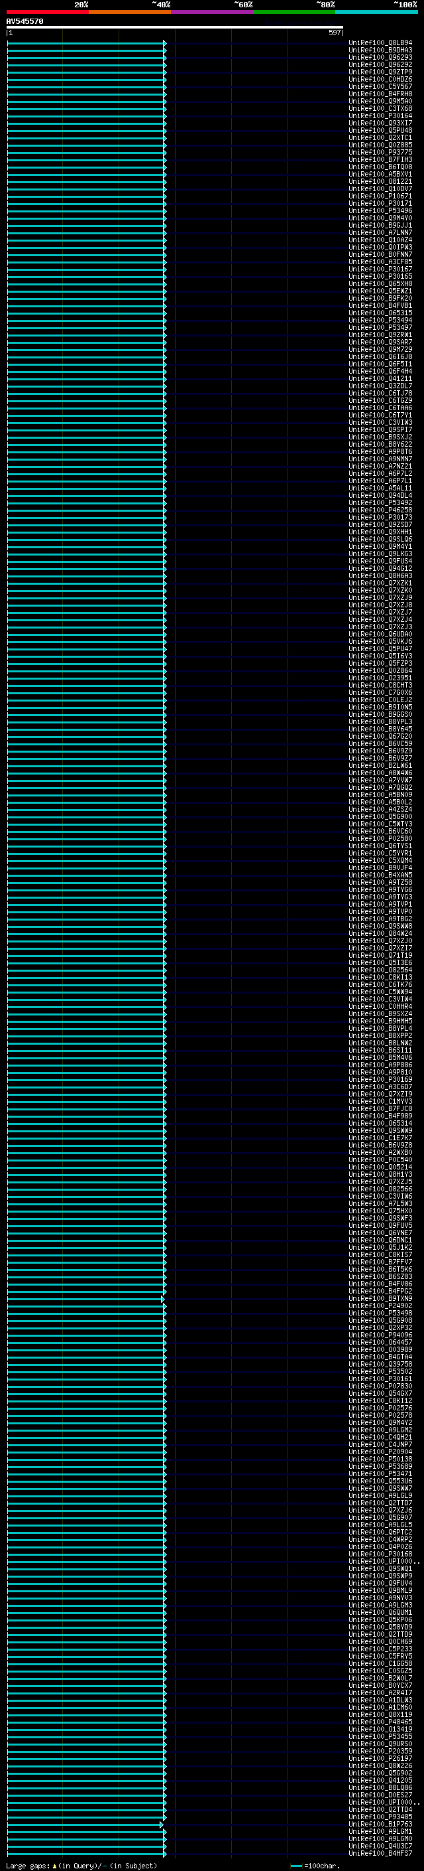Select hit label UniRef100_A9TZ58

380,882
